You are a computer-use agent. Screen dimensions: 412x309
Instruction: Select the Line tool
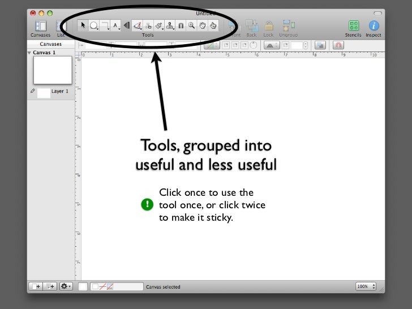(x=105, y=25)
